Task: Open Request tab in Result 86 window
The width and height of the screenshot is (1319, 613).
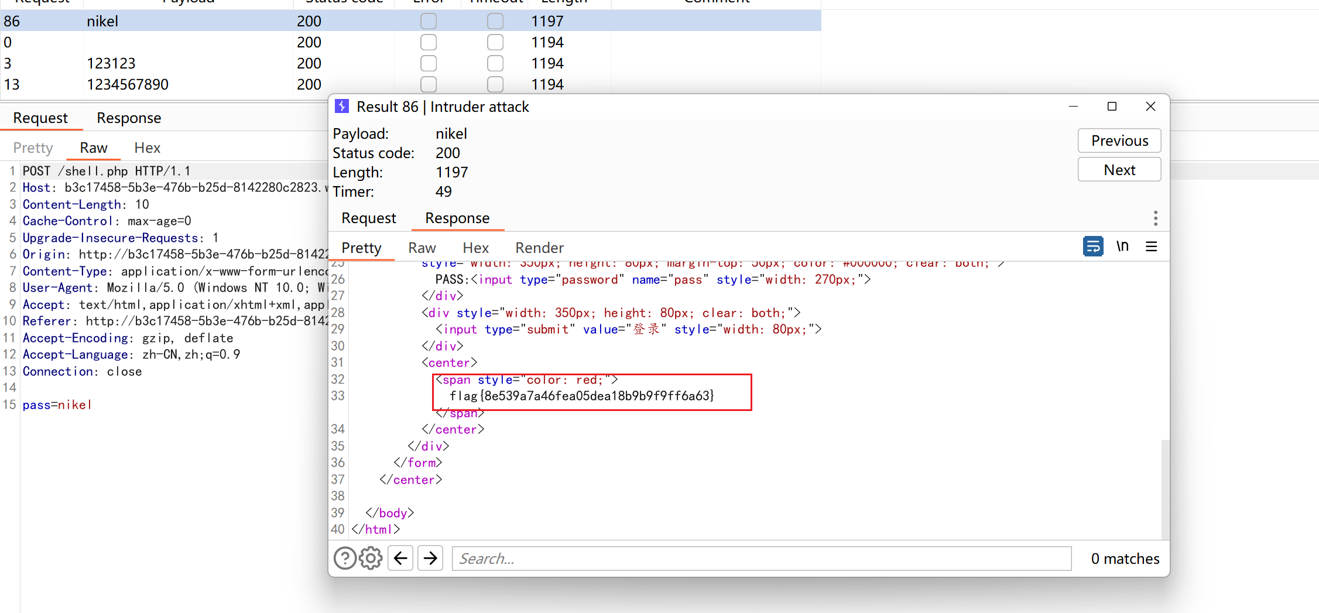Action: tap(369, 218)
